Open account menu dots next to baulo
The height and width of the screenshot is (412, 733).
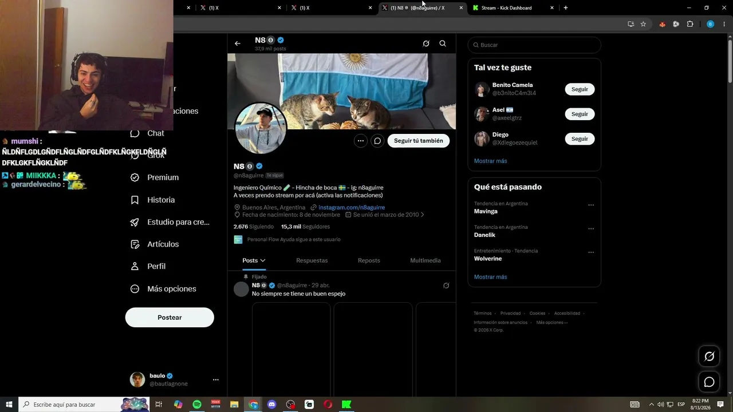(216, 379)
